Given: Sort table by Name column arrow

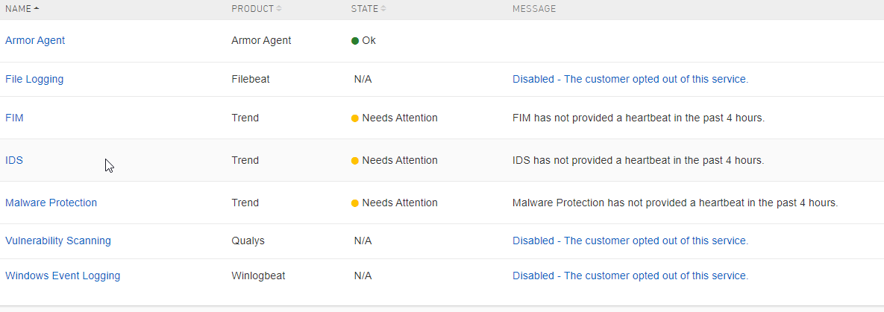Looking at the screenshot, I should (x=37, y=8).
